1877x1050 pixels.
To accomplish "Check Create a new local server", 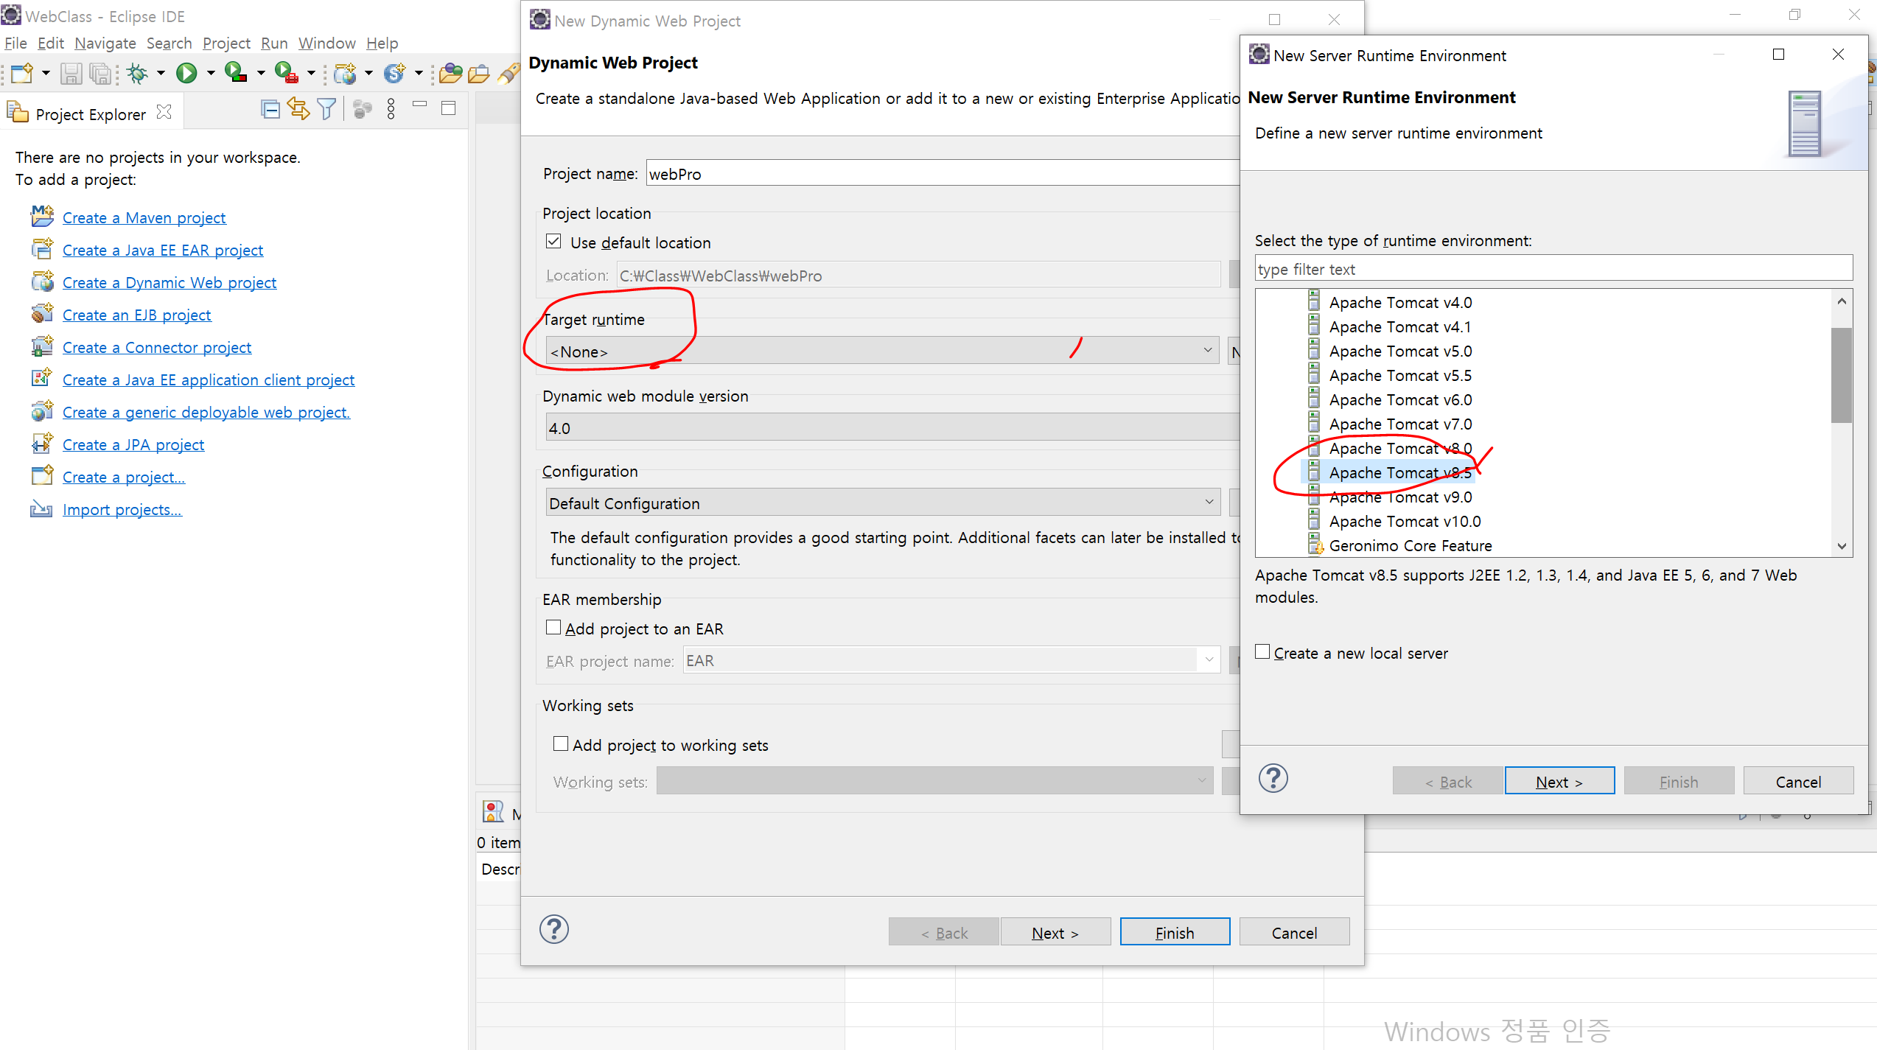I will point(1262,651).
